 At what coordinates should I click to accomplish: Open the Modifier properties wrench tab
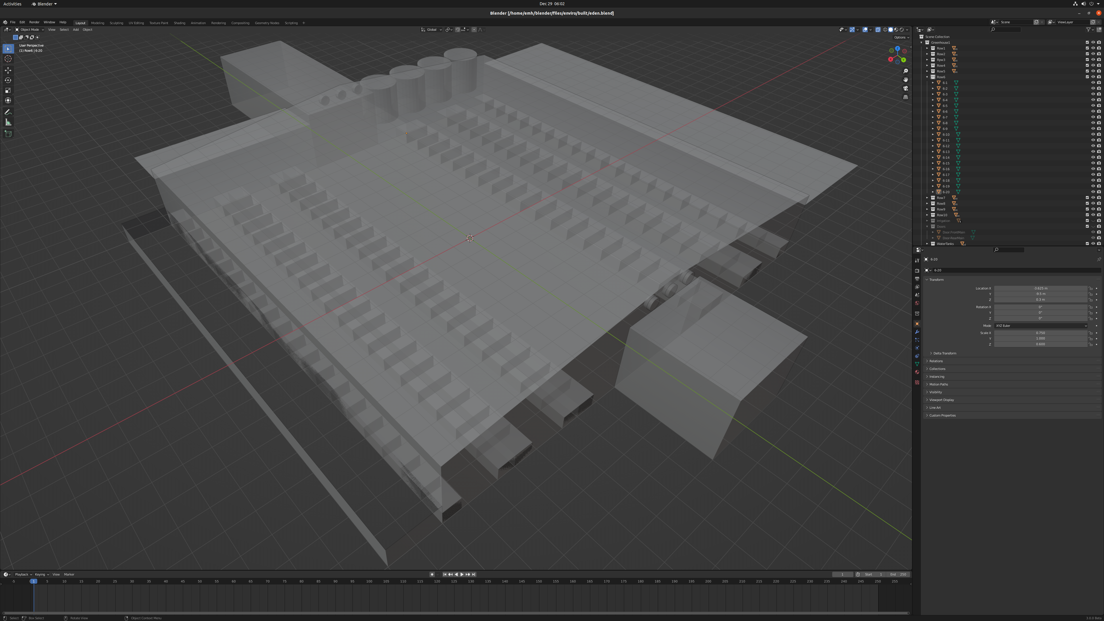click(917, 332)
